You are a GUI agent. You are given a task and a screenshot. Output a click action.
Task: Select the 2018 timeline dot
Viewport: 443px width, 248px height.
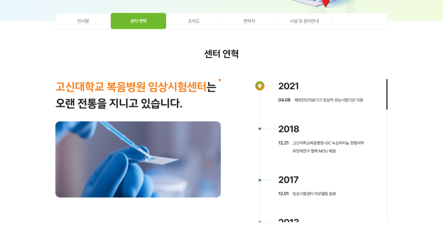[260, 129]
